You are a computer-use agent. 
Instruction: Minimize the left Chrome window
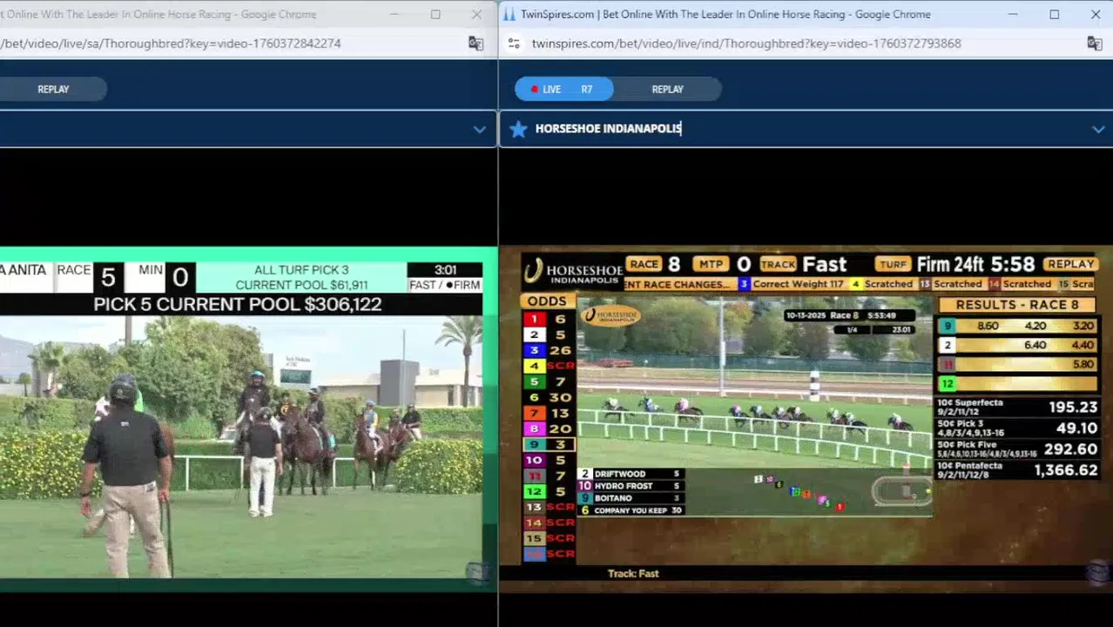tap(394, 15)
